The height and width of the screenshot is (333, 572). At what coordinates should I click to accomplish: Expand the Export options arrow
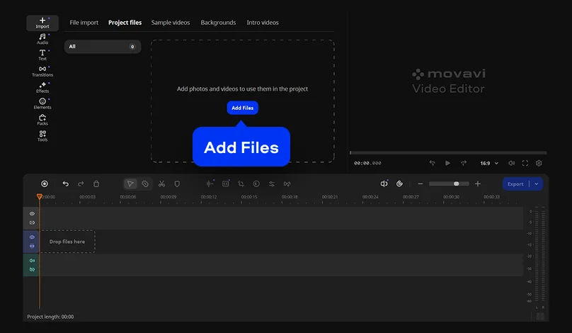pos(537,184)
